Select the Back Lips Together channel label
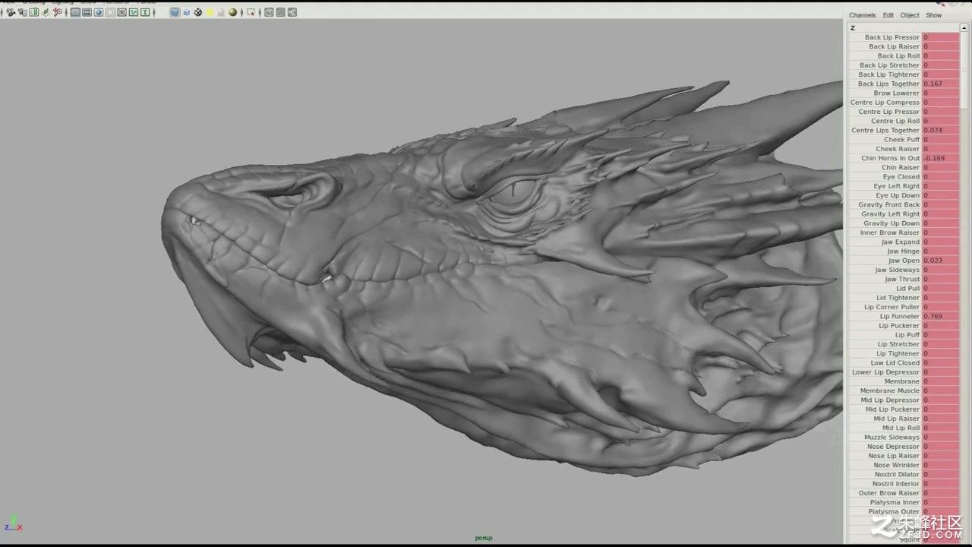972x547 pixels. tap(888, 84)
